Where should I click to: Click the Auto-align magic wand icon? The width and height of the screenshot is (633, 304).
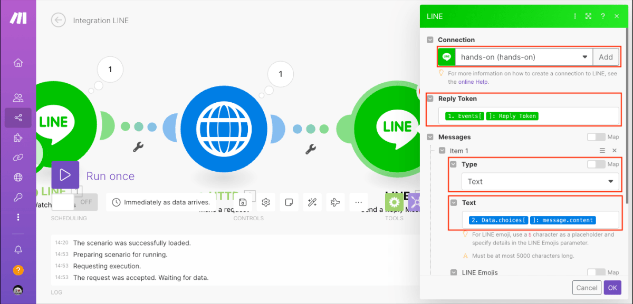[x=312, y=202]
